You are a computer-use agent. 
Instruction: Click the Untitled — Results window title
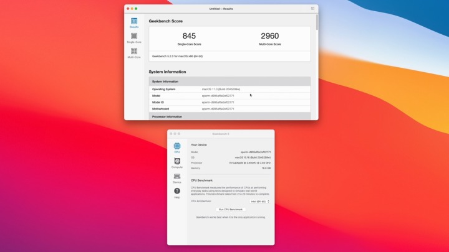click(221, 9)
